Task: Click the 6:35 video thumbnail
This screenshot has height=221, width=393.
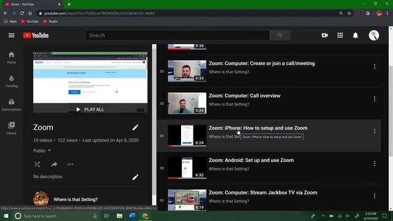Action: (187, 71)
